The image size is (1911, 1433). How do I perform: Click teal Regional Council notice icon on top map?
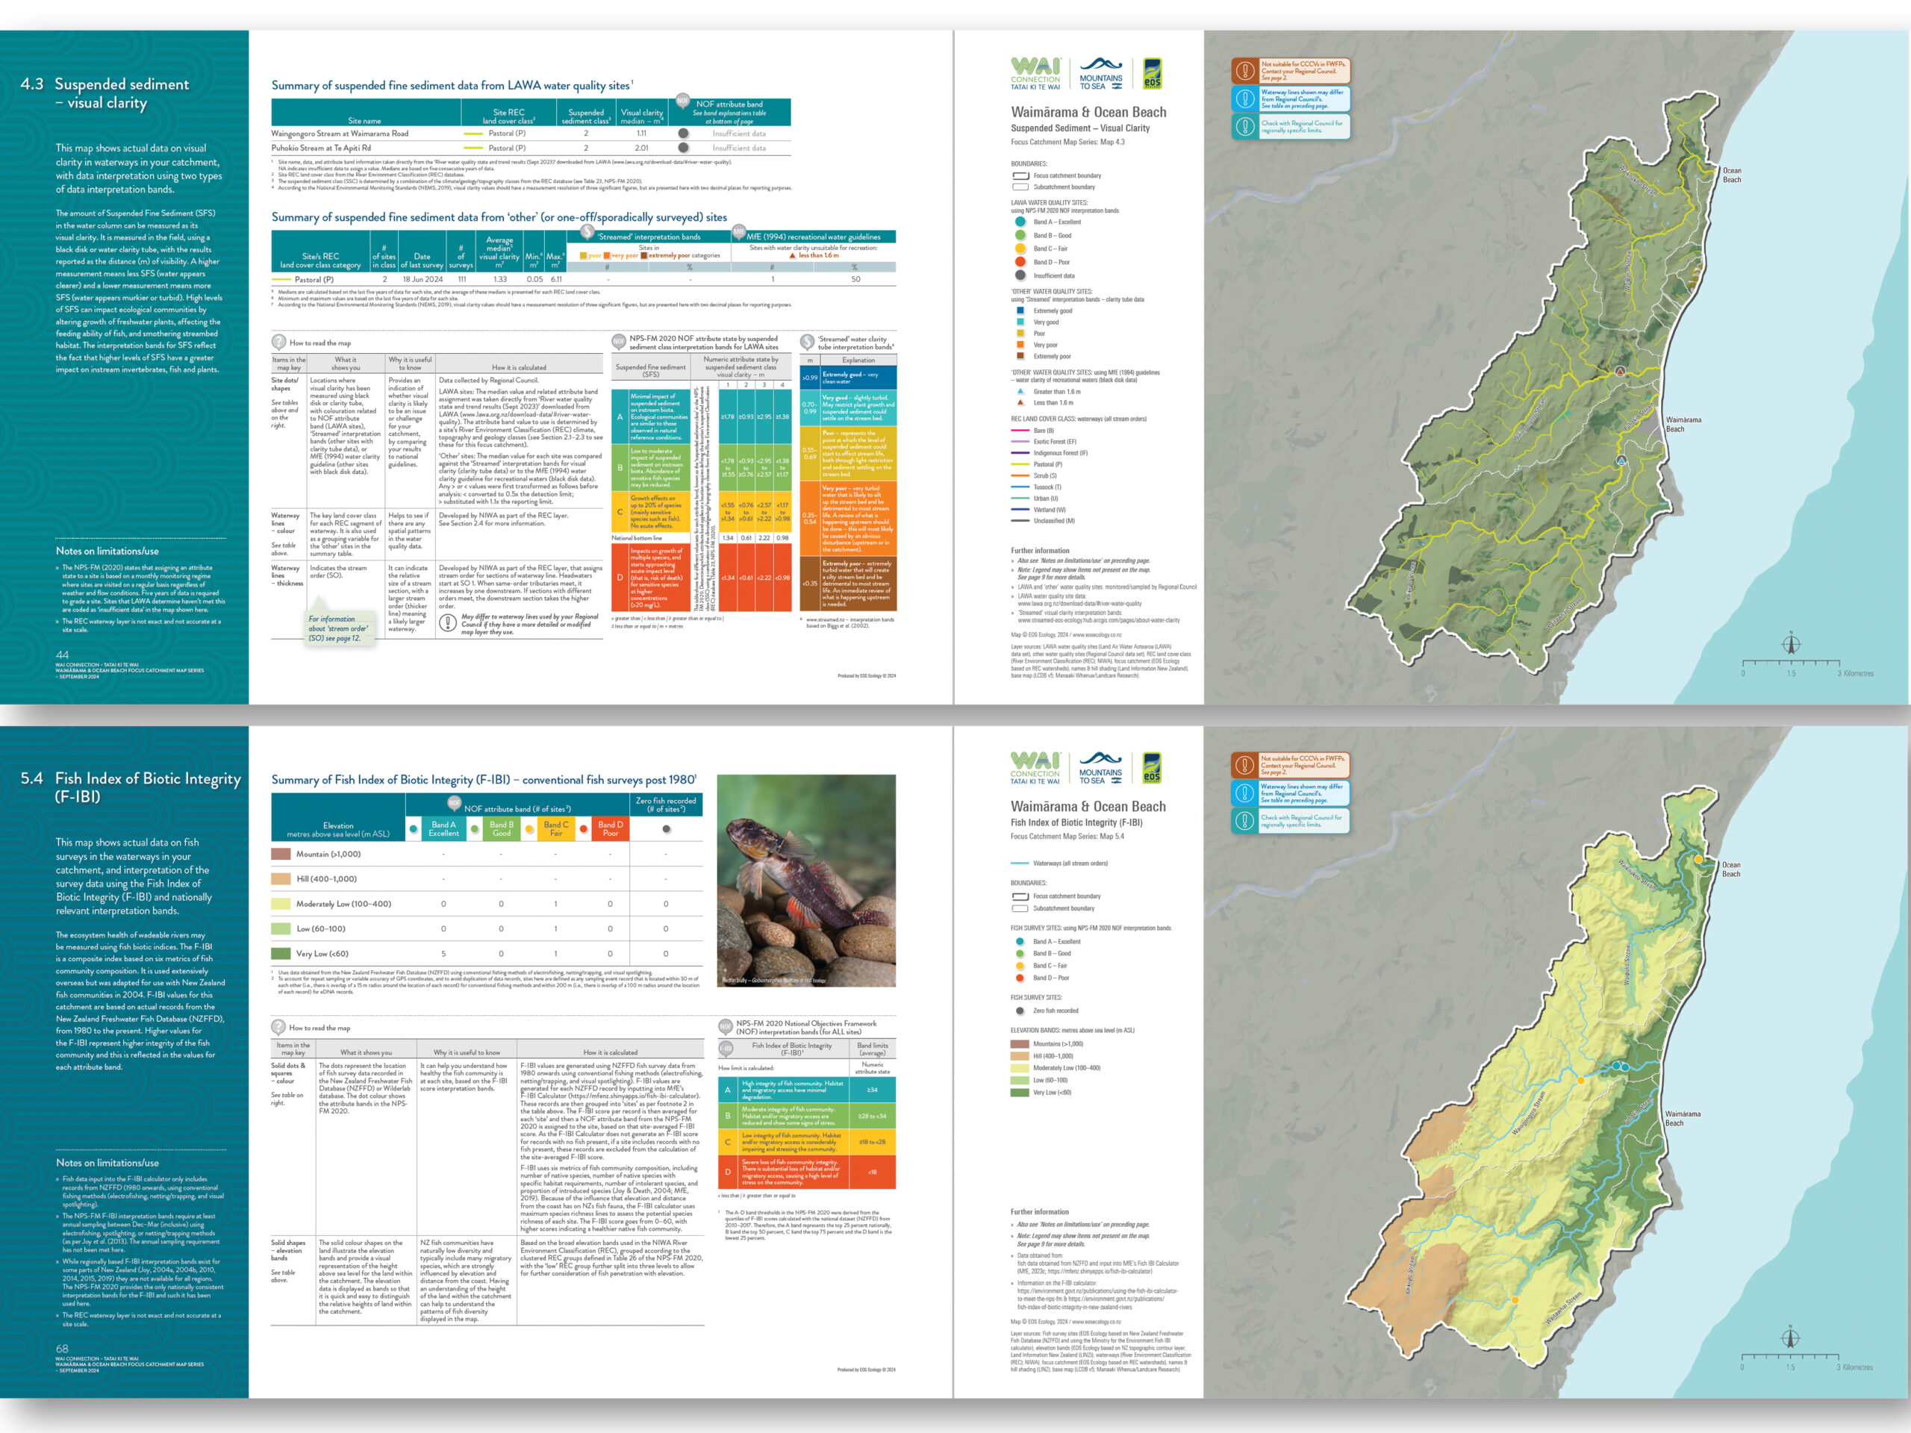[x=1245, y=126]
